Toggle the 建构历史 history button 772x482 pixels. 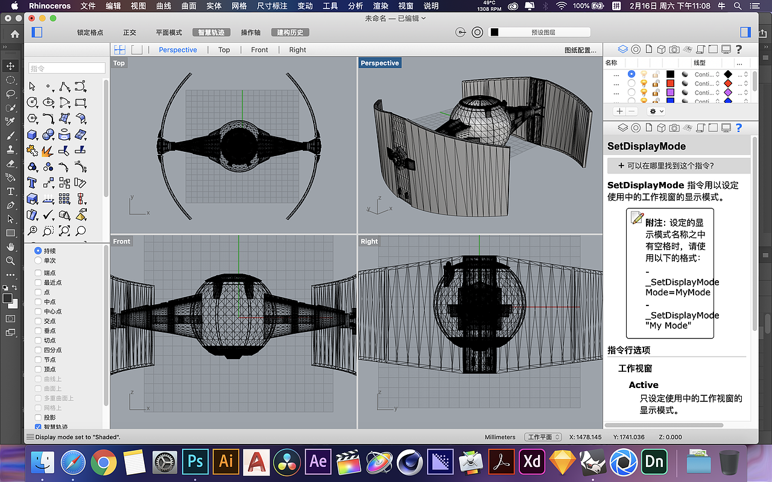pyautogui.click(x=290, y=33)
